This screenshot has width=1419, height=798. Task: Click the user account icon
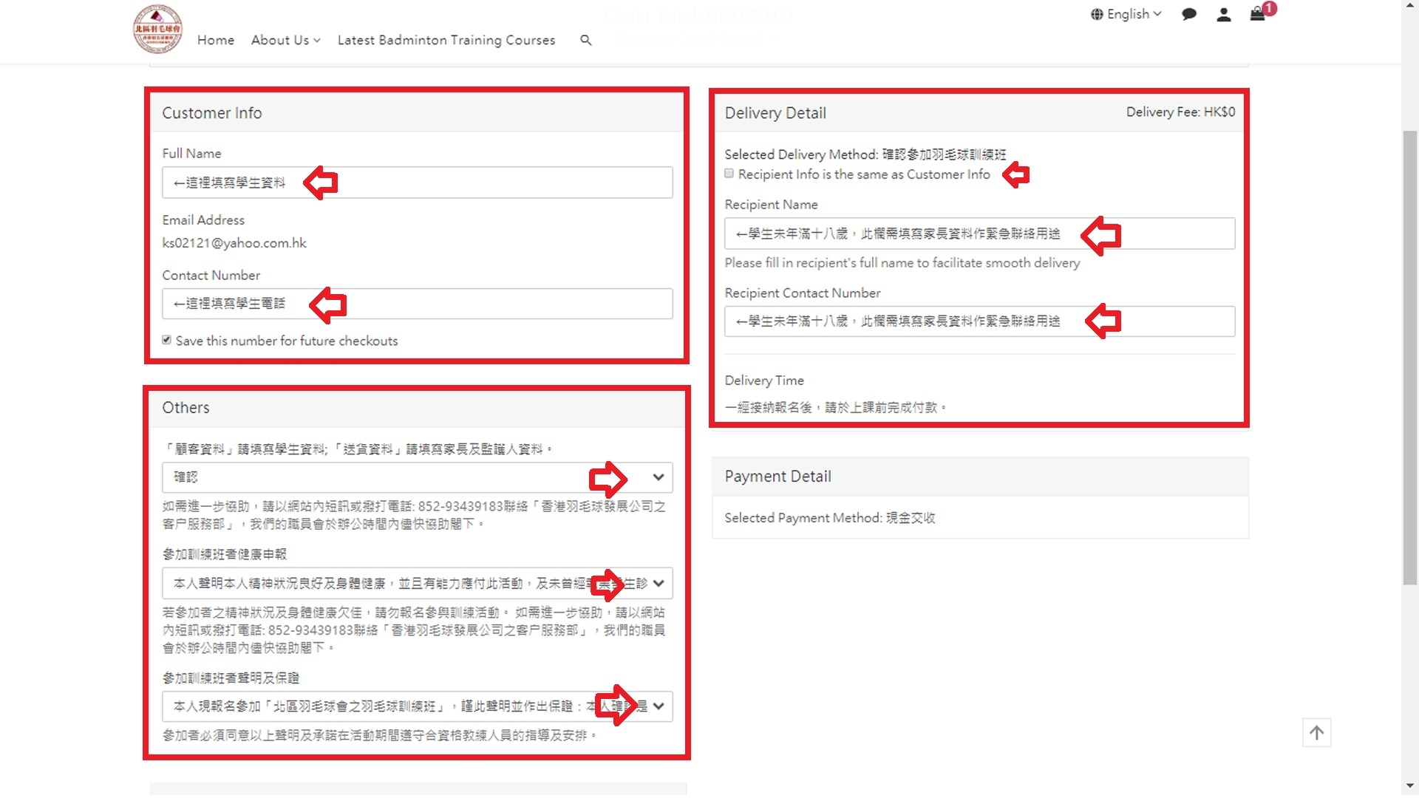(1223, 14)
